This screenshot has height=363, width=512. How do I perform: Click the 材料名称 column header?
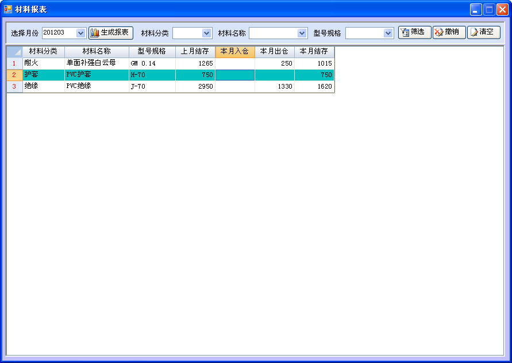[97, 52]
